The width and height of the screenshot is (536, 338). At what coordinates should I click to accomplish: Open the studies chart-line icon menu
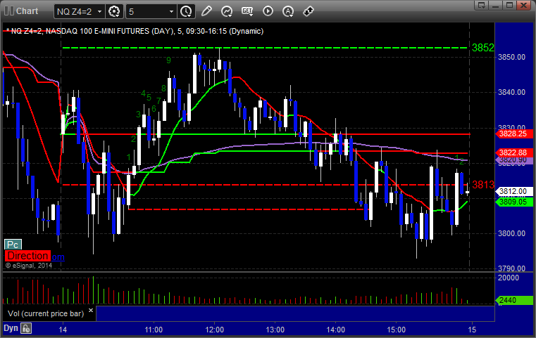point(227,11)
